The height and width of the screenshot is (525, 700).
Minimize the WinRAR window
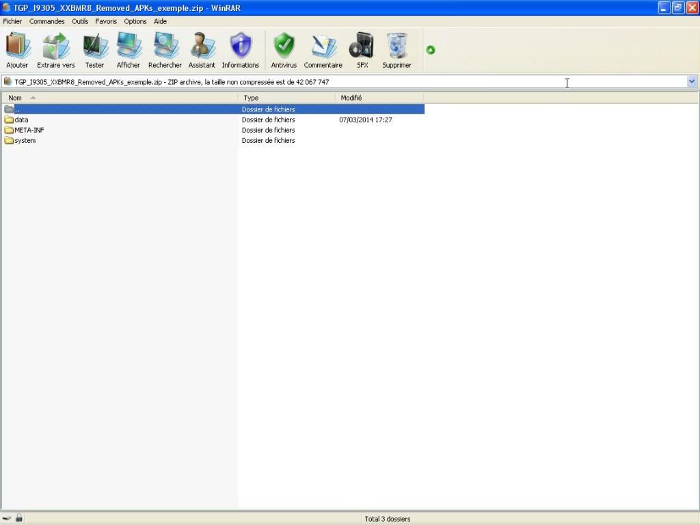pyautogui.click(x=664, y=8)
